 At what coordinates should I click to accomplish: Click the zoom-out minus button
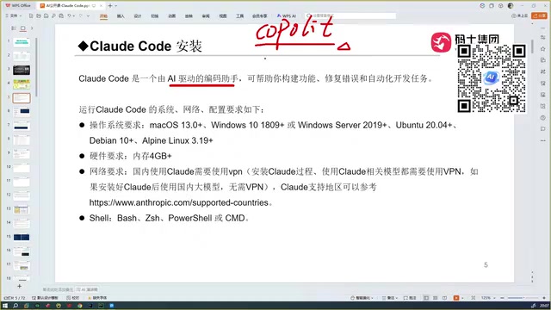(x=503, y=298)
